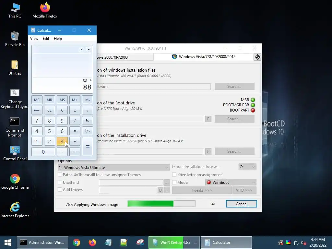
Task: Open Change Keyboard Layout shortcut
Action: tap(15, 99)
